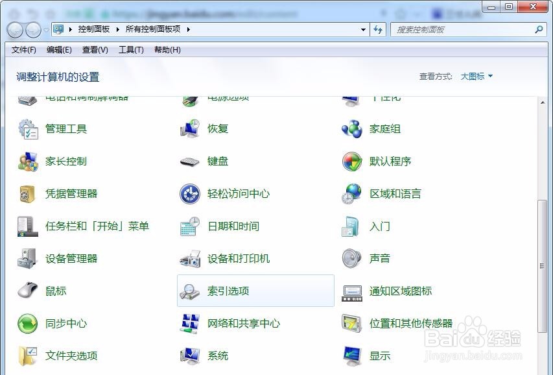Expand the 大图标 view mode dropdown
This screenshot has width=553, height=375.
(477, 77)
